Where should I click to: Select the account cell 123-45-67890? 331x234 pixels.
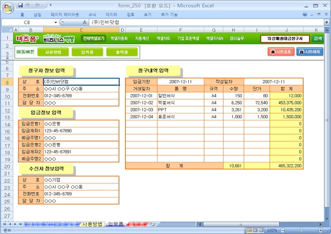tap(81, 131)
